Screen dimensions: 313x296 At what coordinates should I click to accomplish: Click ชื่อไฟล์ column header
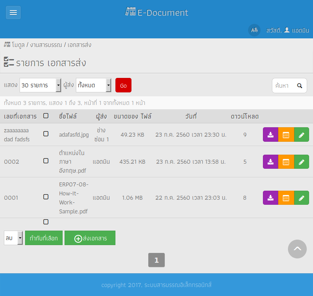pyautogui.click(x=68, y=116)
